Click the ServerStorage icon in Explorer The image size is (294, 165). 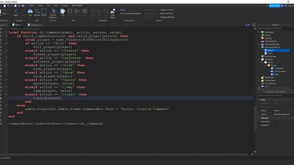262,56
